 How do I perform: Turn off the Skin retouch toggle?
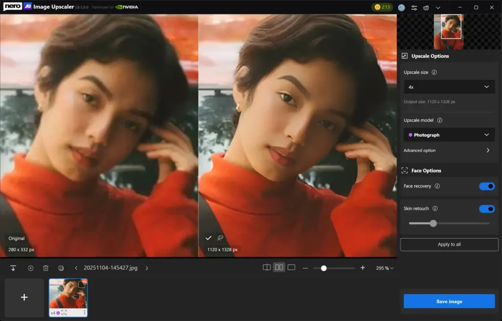[487, 209]
